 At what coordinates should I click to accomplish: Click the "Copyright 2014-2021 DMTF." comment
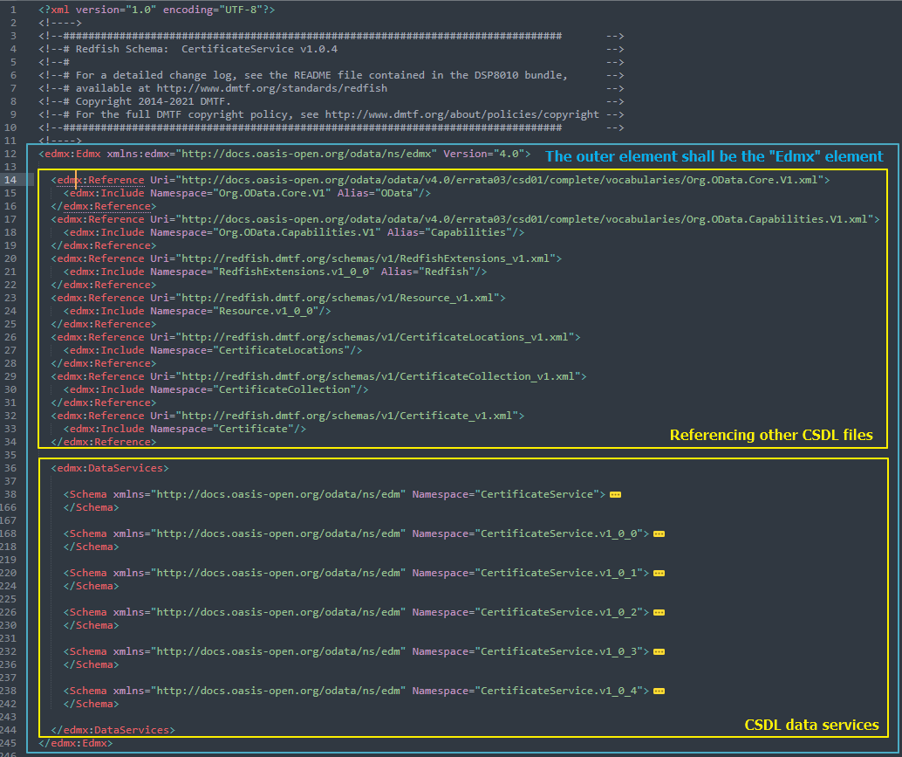153,101
